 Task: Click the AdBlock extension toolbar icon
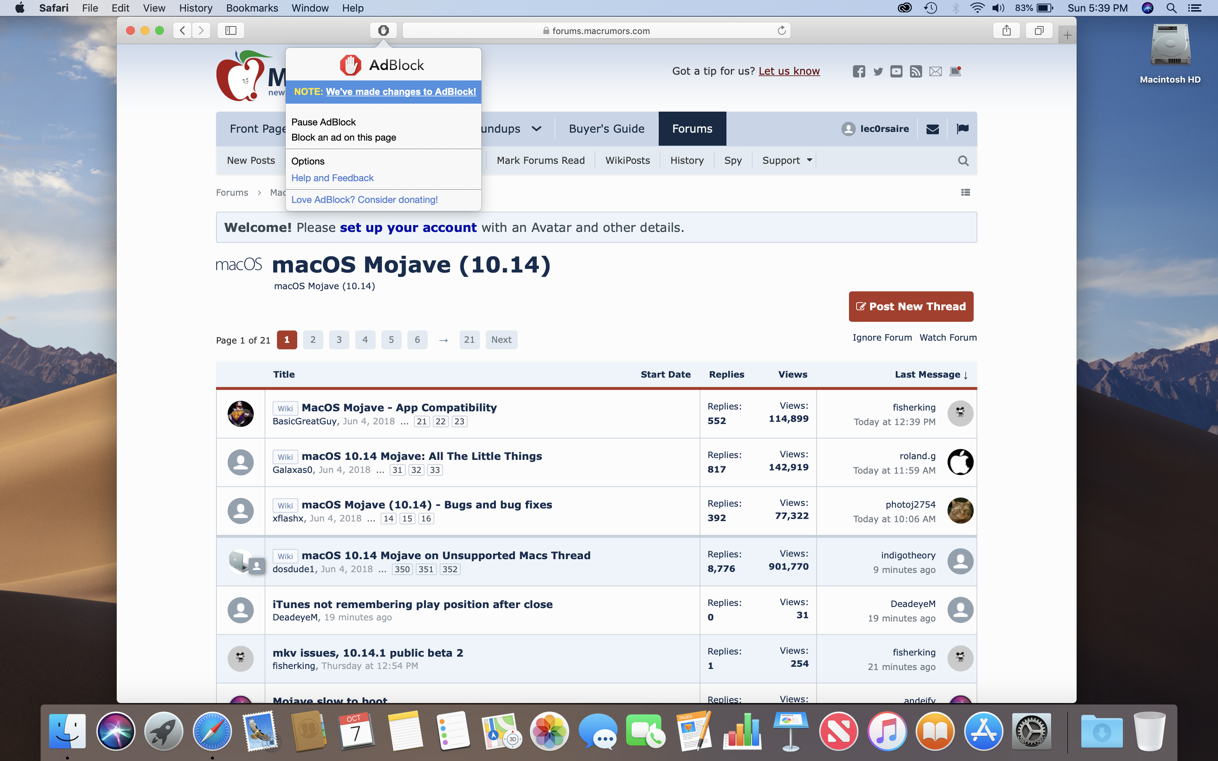click(x=383, y=30)
